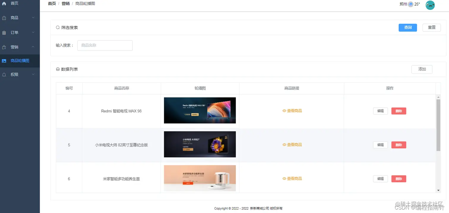Select the 营销 sidebar menu item

click(20, 47)
